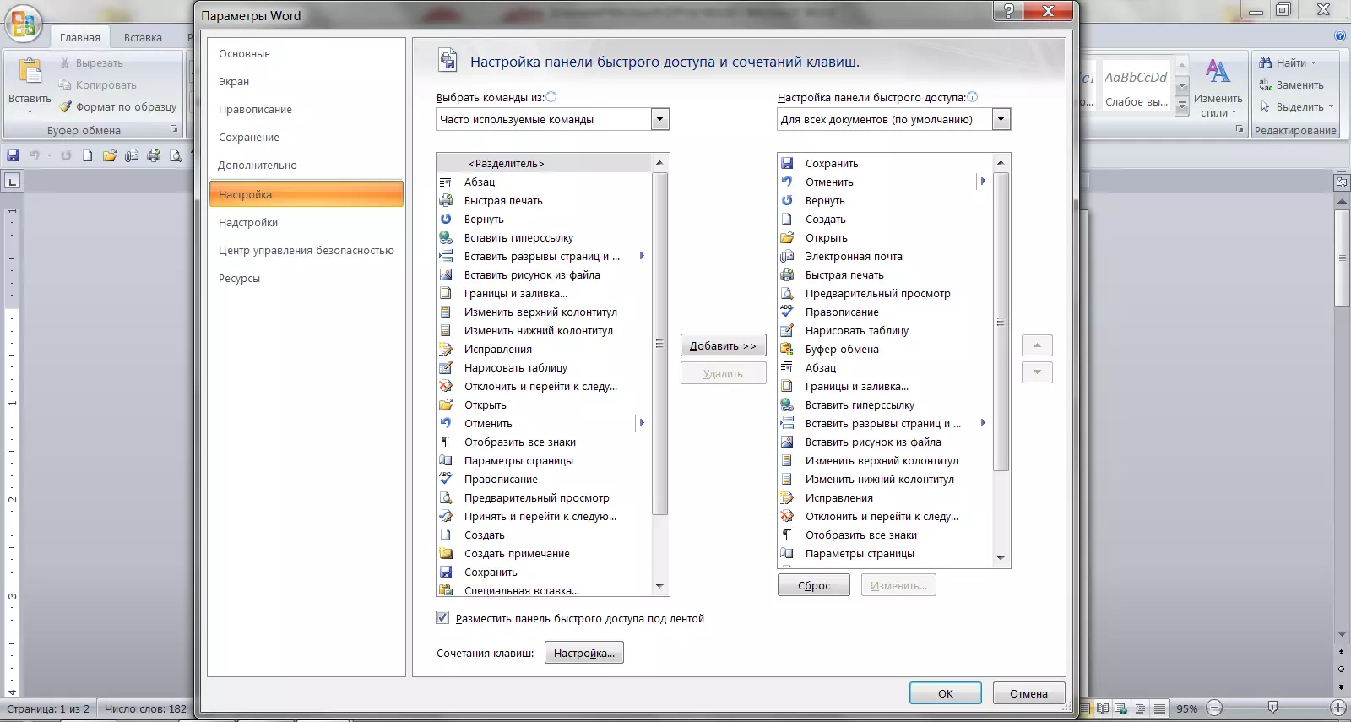Click the Найти binoculars command
Screen dimensions: 1351x722
tap(1283, 63)
